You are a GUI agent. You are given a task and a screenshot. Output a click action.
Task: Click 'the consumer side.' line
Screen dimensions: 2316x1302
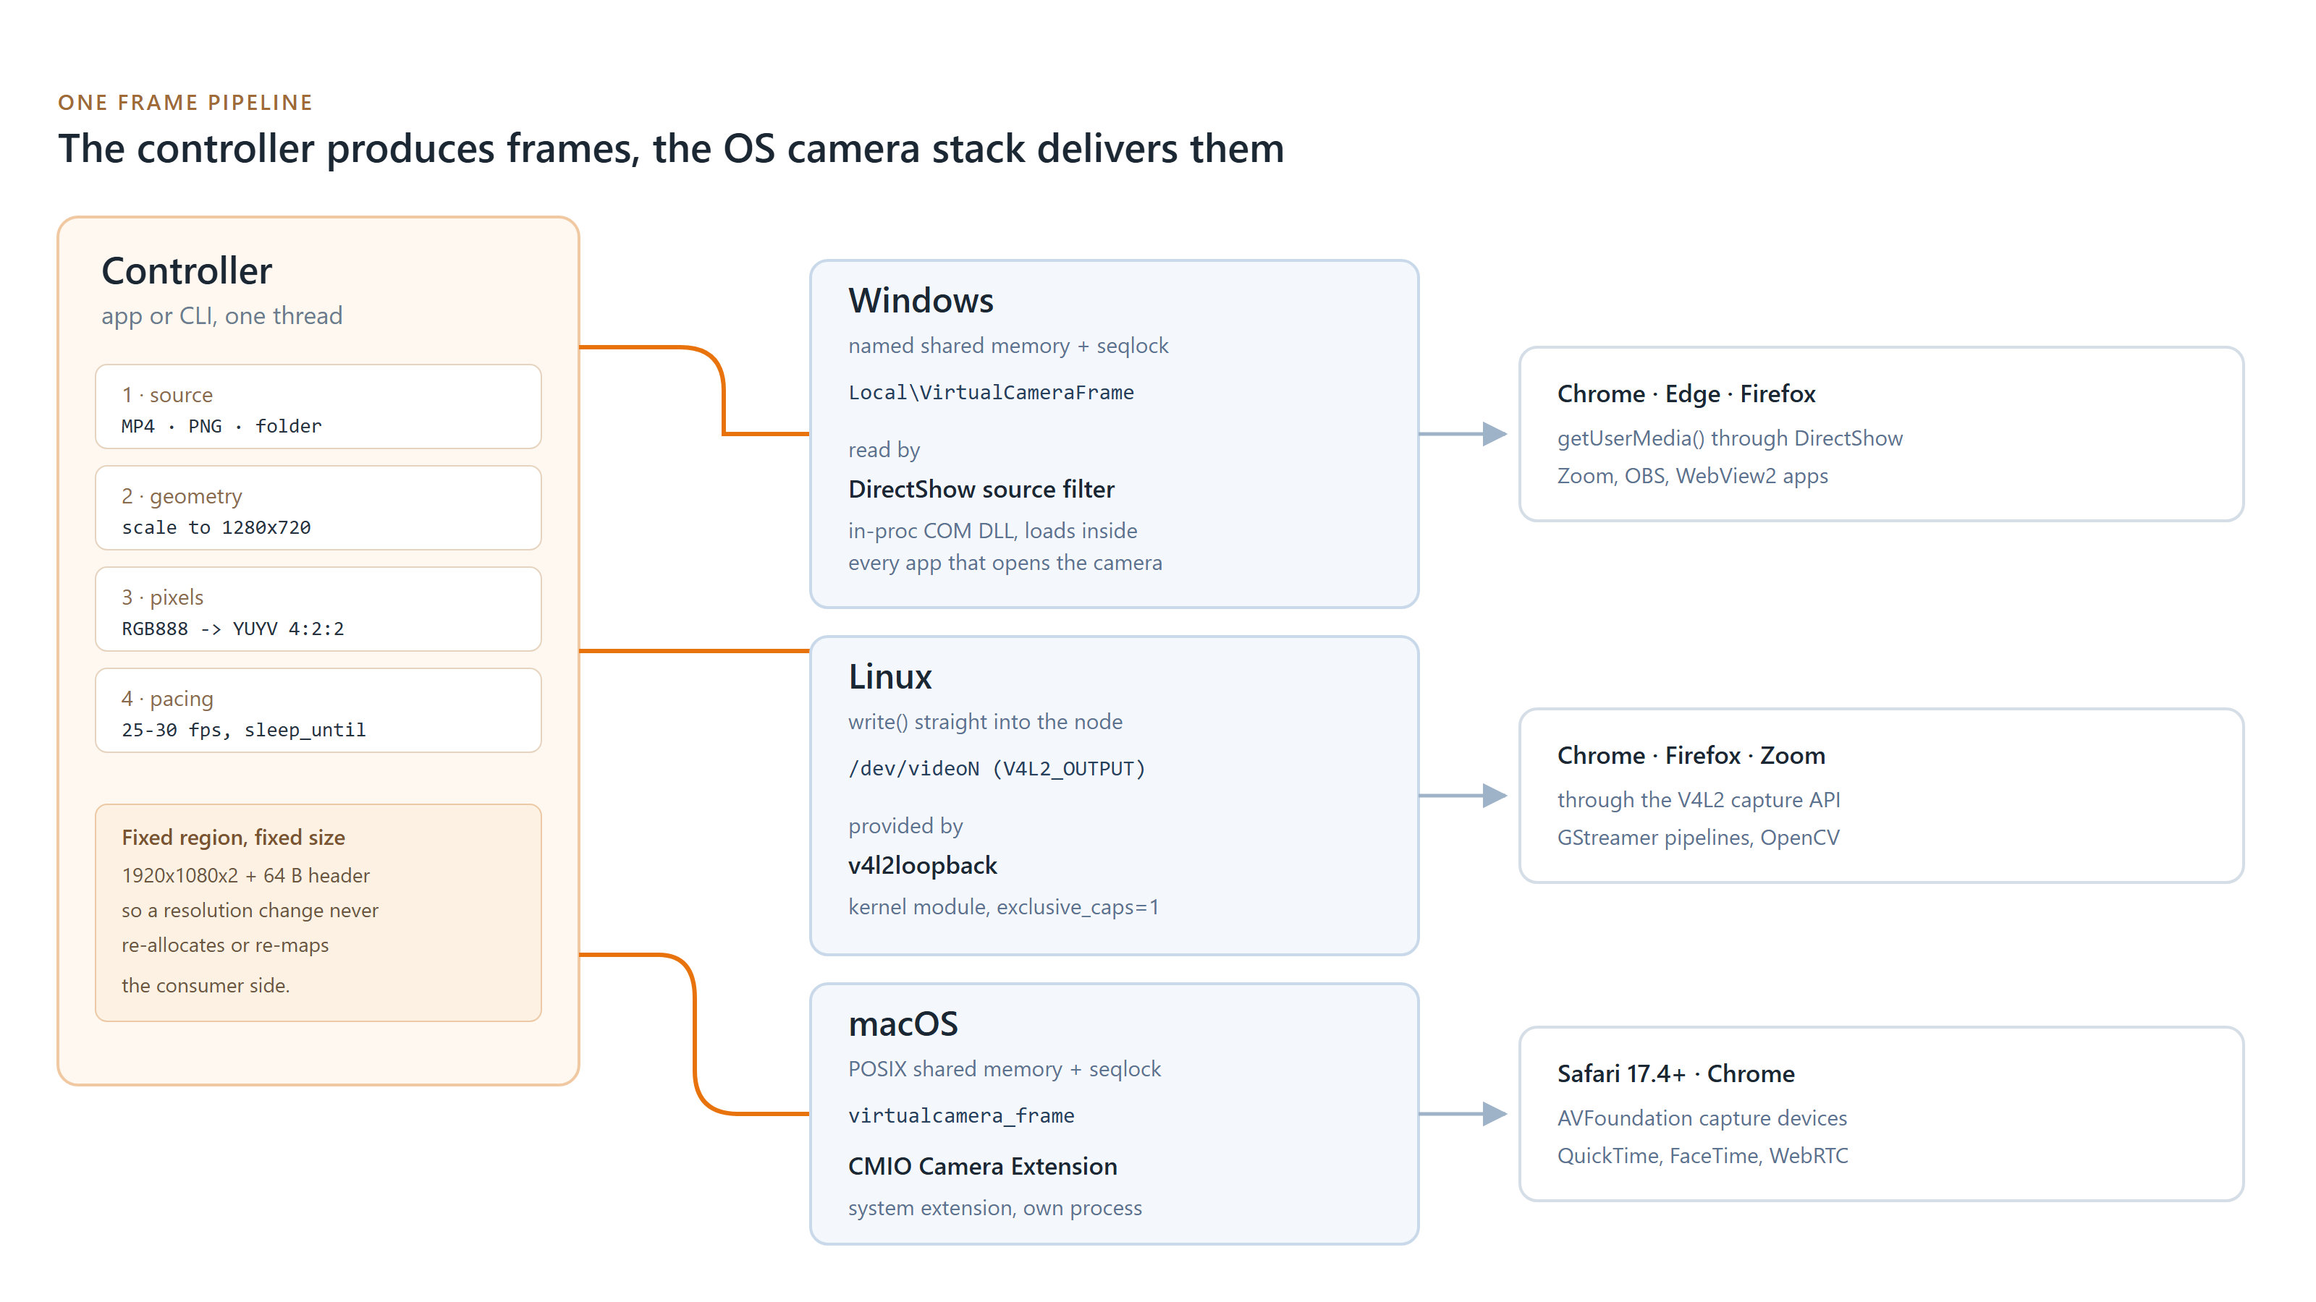[205, 986]
